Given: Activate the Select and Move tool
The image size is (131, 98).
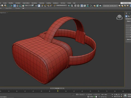Looking at the screenshot, I should [x=14, y=6].
